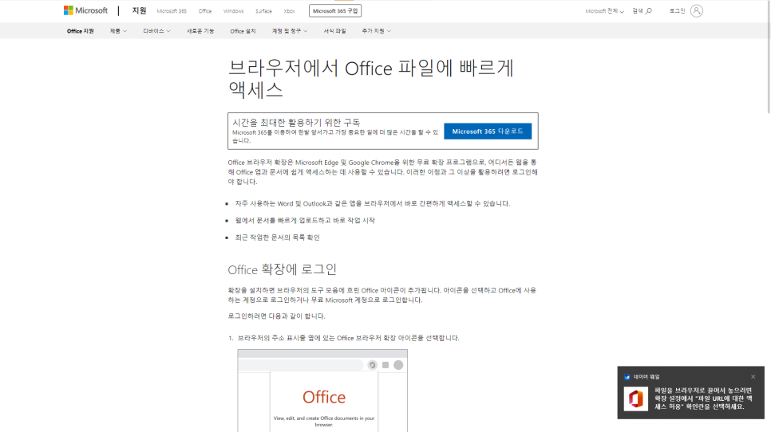Go to Microsoft 365 navigation link
This screenshot has width=771, height=432.
click(172, 11)
